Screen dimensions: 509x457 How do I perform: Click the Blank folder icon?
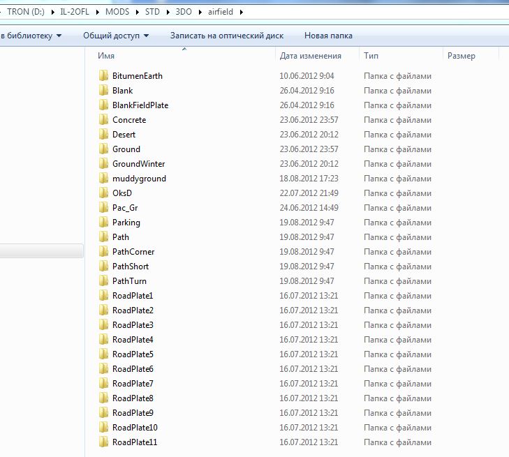pyautogui.click(x=103, y=90)
